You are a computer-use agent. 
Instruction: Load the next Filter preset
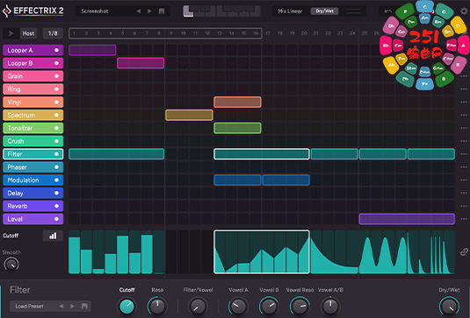pyautogui.click(x=72, y=306)
